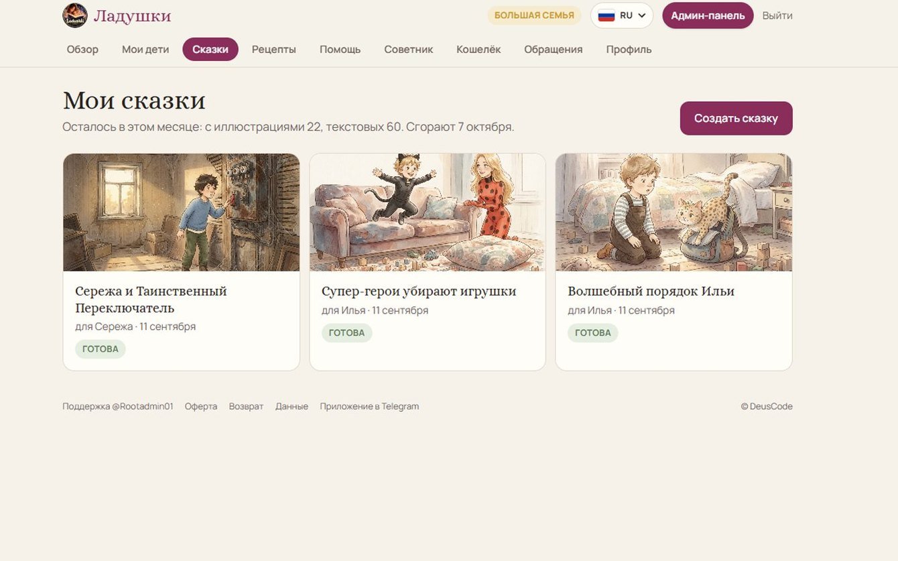Click the Russian flag icon
This screenshot has width=898, height=561.
click(x=606, y=15)
